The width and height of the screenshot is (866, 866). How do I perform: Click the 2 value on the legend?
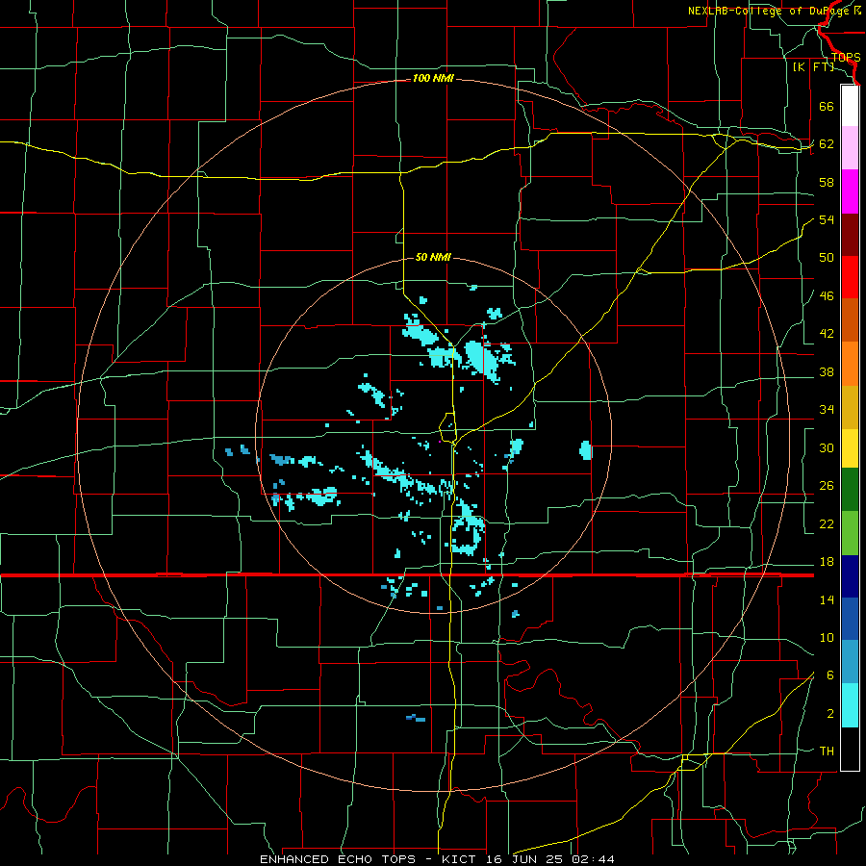coord(830,714)
